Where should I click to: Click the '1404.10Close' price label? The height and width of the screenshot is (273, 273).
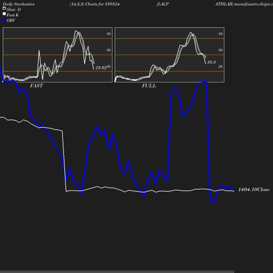tap(254, 189)
